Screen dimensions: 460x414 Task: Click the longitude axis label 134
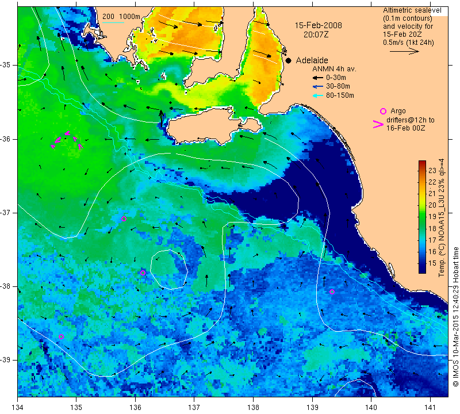click(18, 408)
